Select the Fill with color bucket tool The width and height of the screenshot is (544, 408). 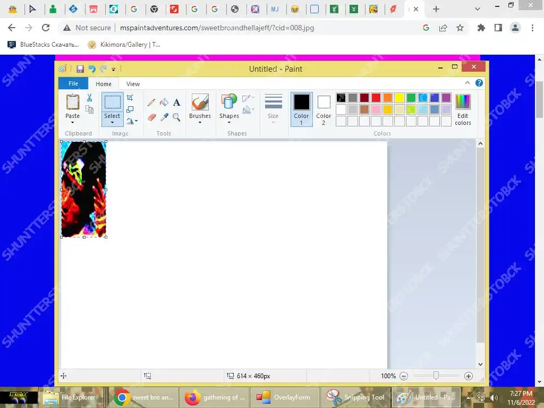164,102
